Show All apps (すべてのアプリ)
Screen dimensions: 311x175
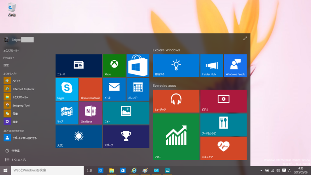tap(16, 160)
